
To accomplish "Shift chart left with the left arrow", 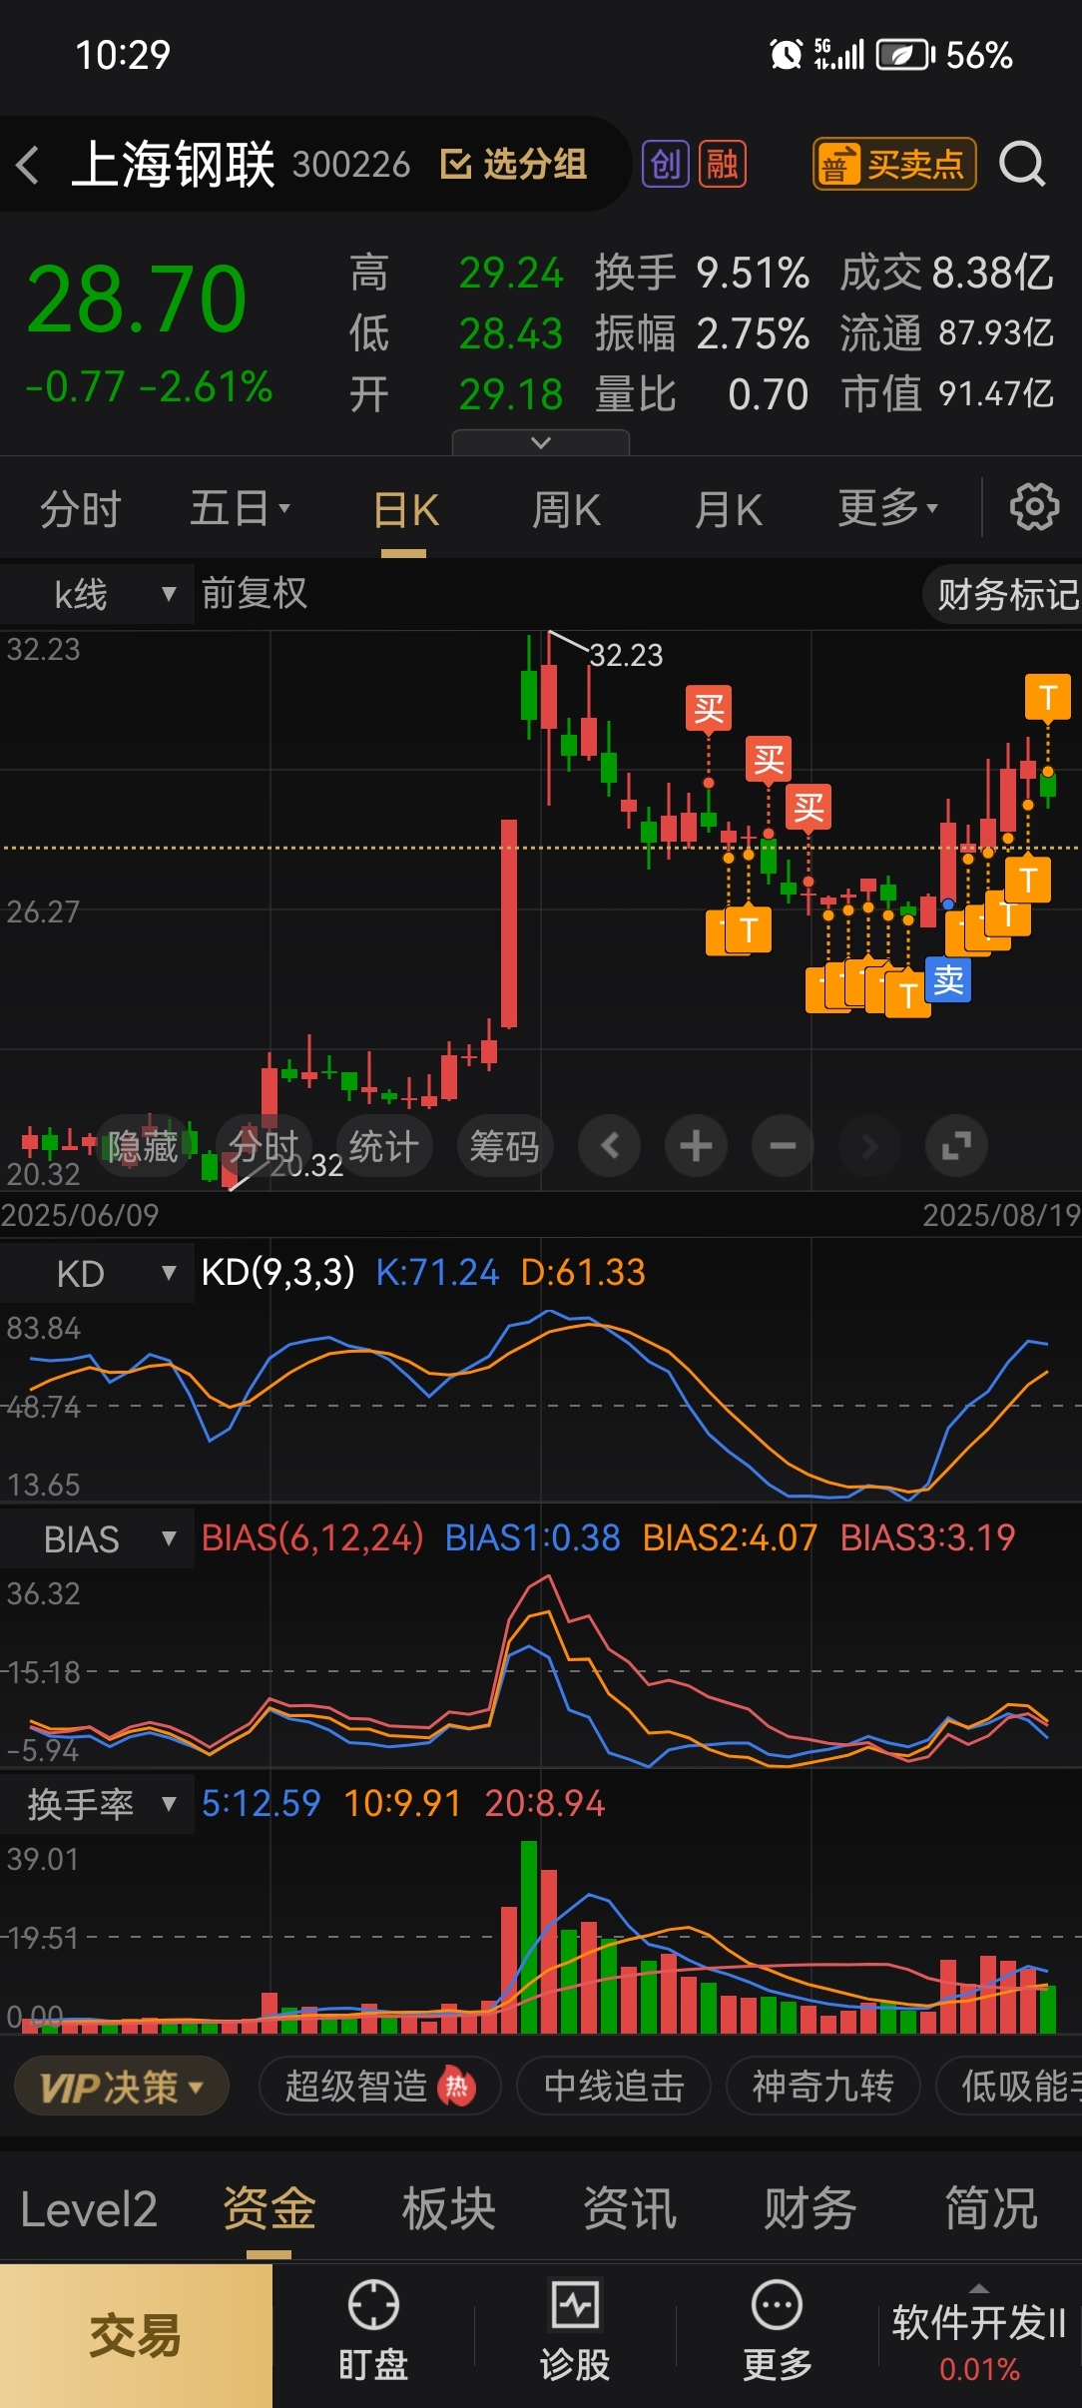I will point(610,1146).
